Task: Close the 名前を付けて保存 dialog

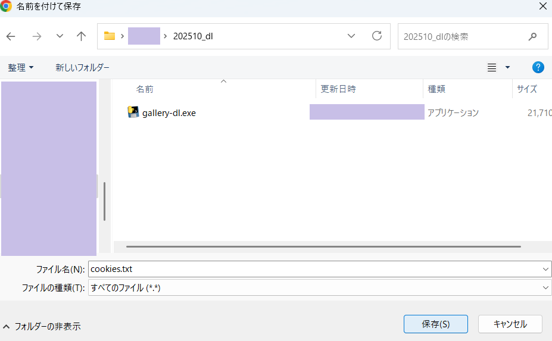Action: coord(543,6)
